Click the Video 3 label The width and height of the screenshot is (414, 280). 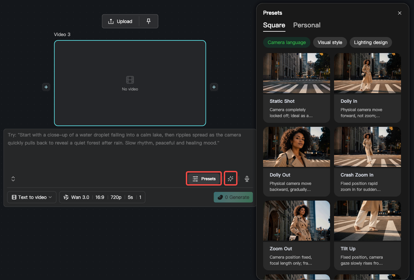click(x=62, y=34)
